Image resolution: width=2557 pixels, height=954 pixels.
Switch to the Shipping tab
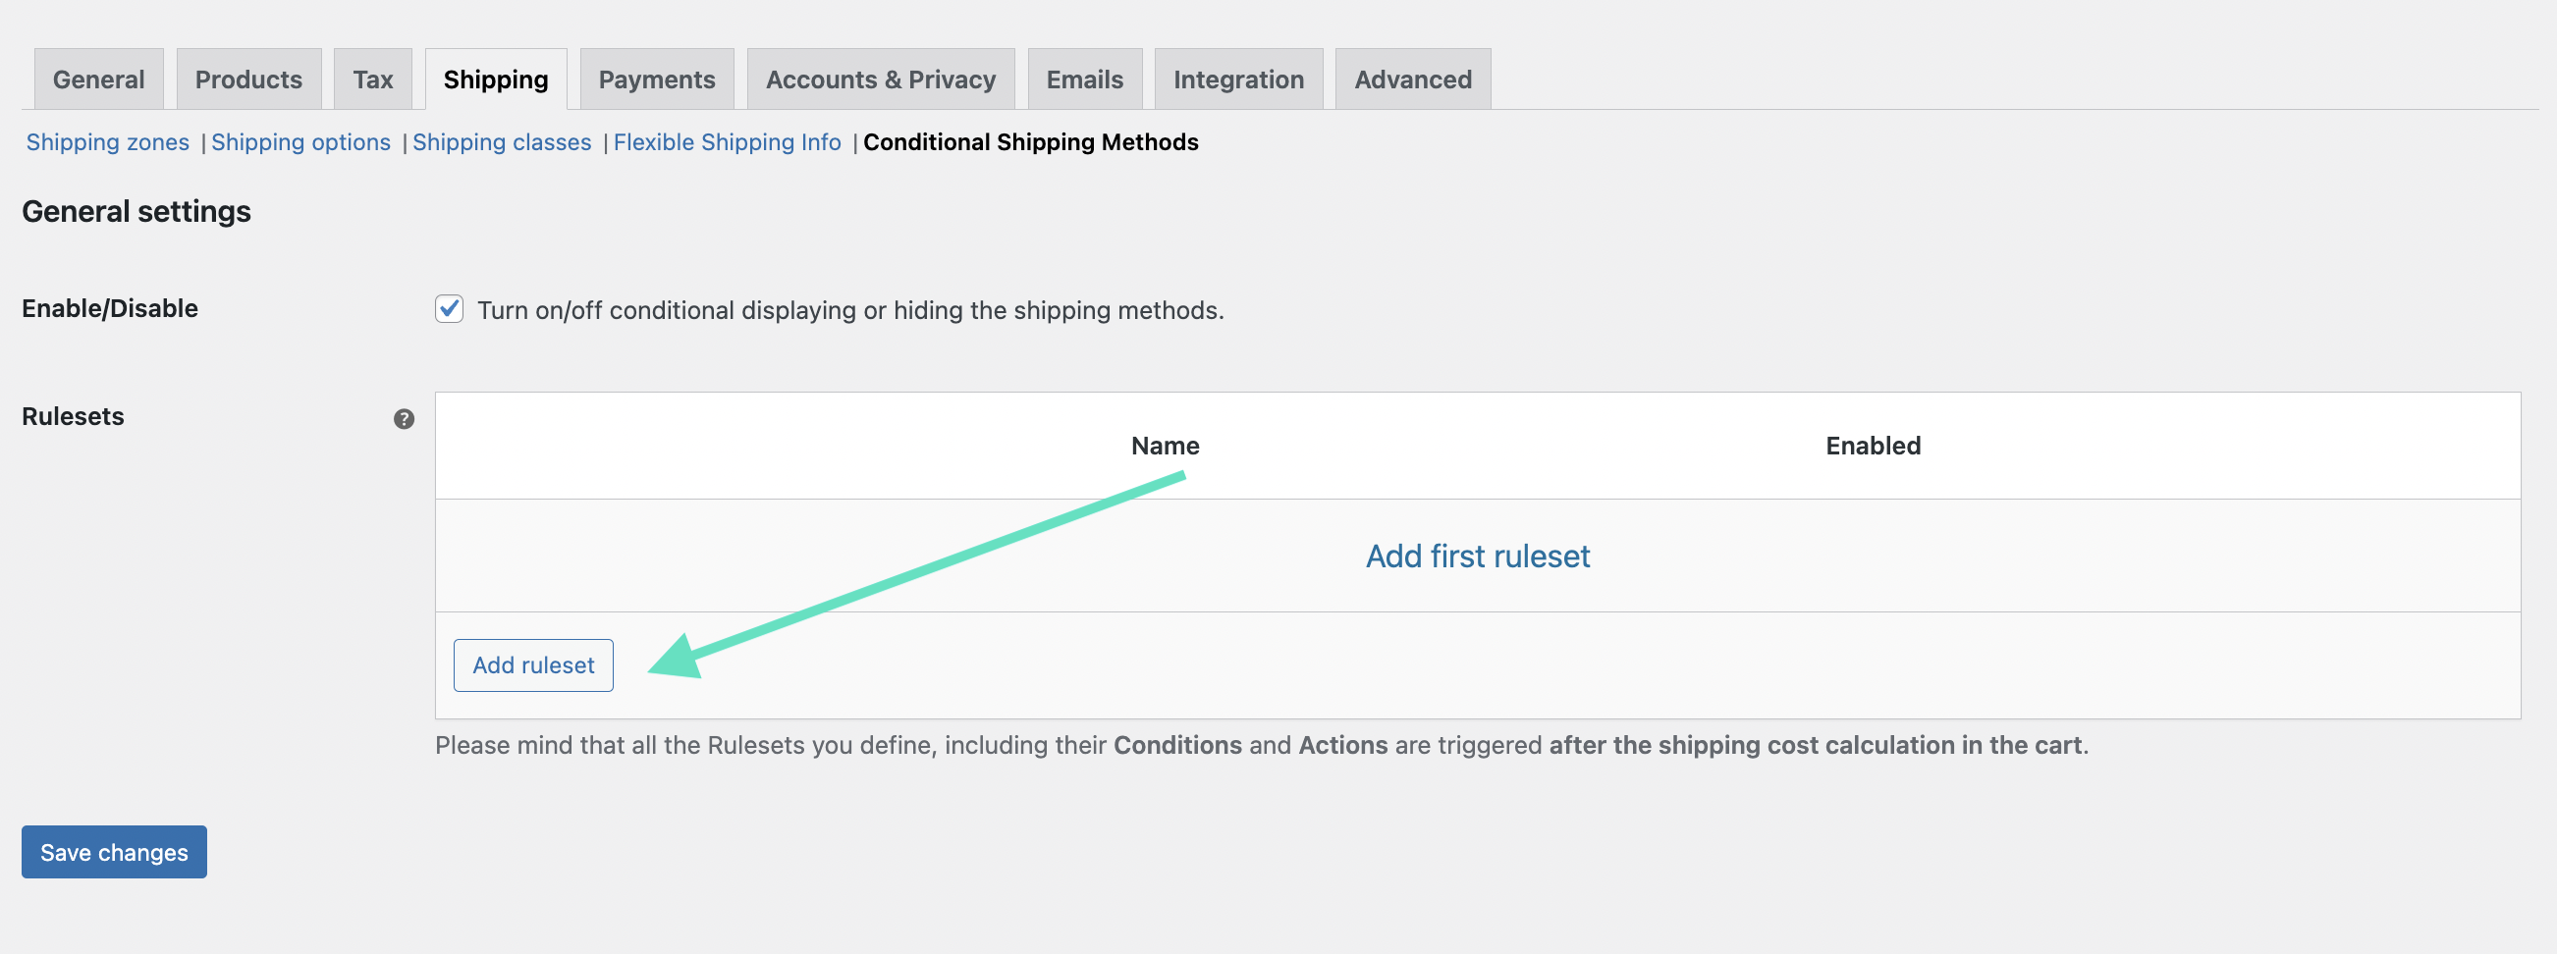(495, 79)
